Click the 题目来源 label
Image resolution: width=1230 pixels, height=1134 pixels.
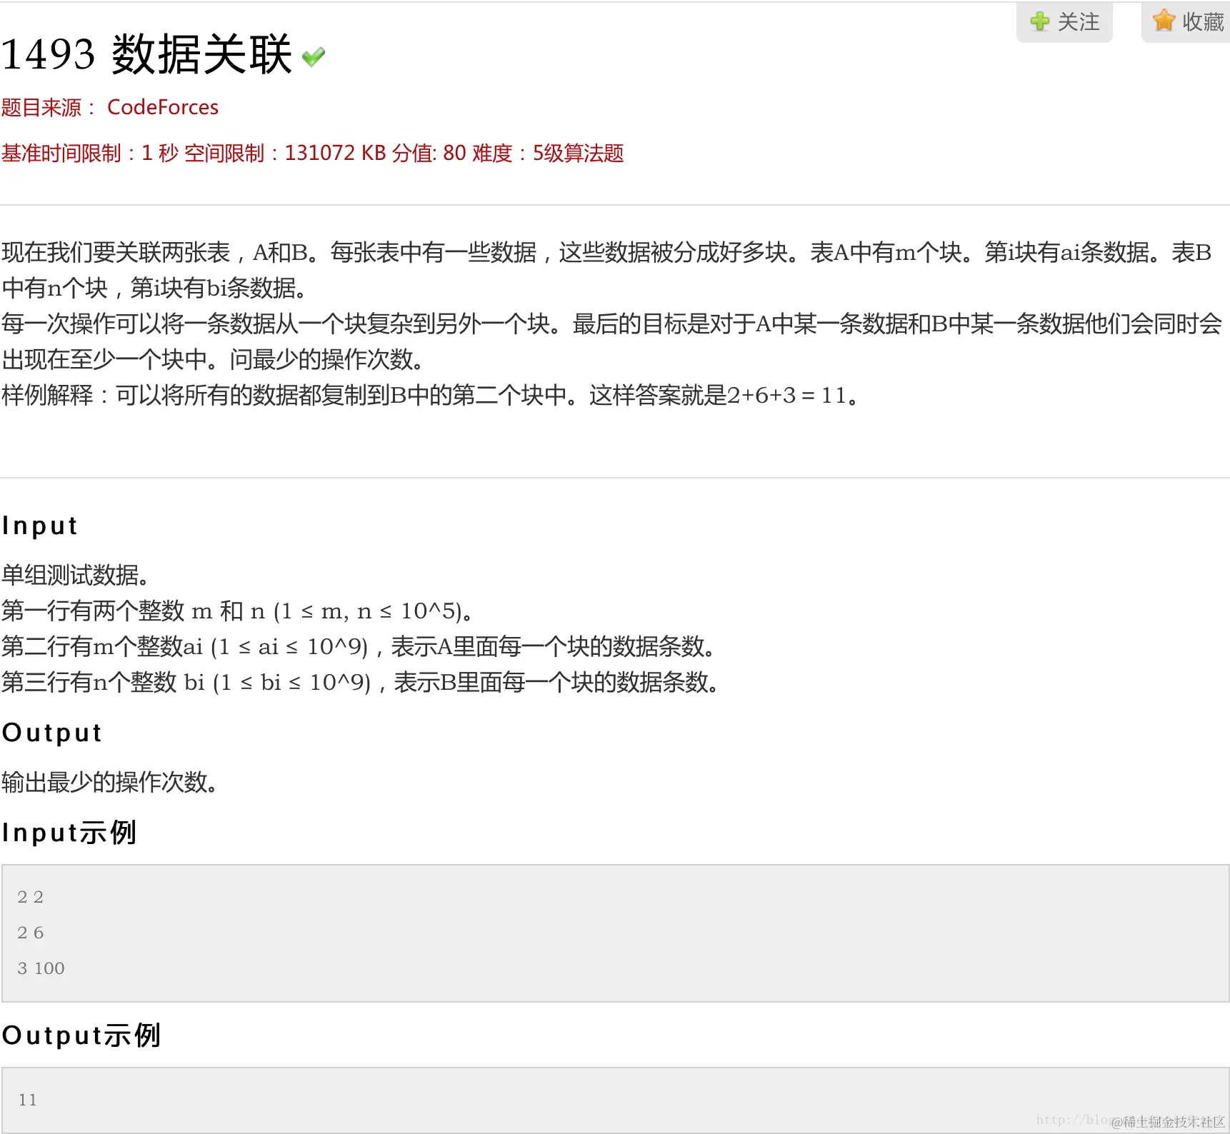48,107
